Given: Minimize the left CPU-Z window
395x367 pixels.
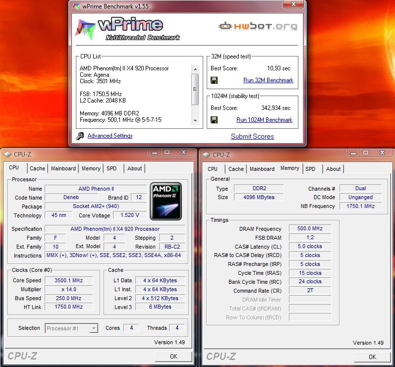Looking at the screenshot, I should click(155, 152).
